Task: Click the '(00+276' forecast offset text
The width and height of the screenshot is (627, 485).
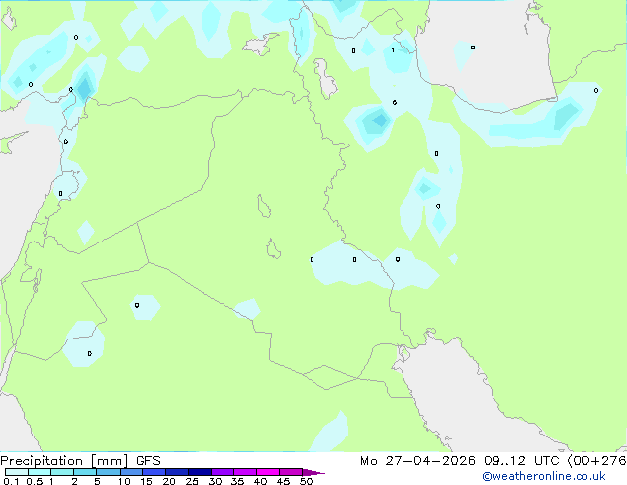Action: pyautogui.click(x=596, y=461)
